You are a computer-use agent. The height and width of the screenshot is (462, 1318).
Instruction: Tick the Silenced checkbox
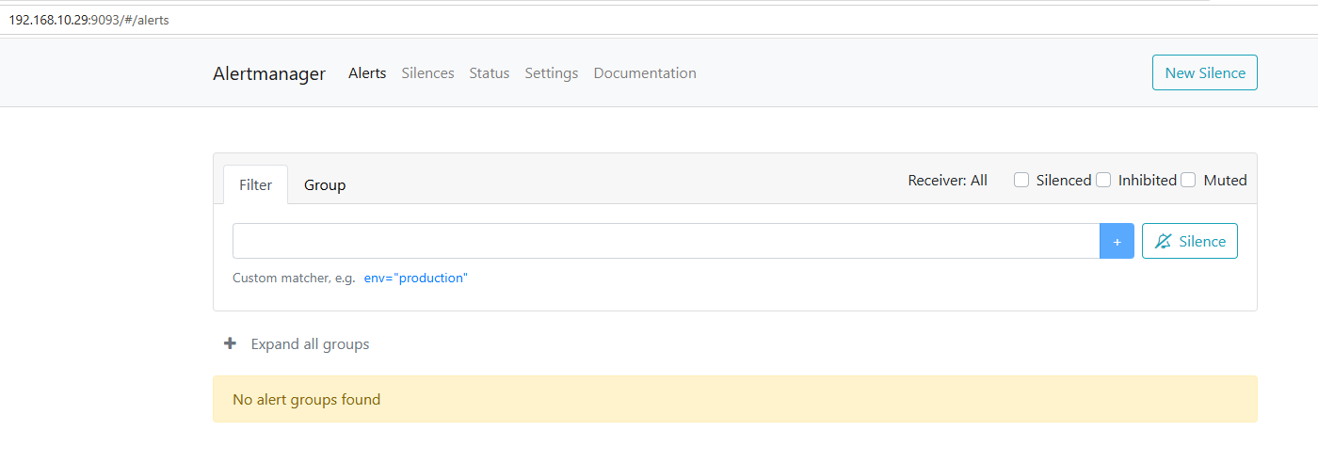pos(1021,180)
